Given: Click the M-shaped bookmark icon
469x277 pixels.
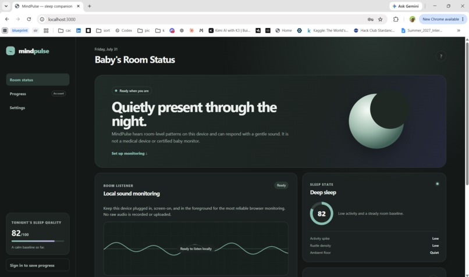Looking at the screenshot, I should (201, 30).
